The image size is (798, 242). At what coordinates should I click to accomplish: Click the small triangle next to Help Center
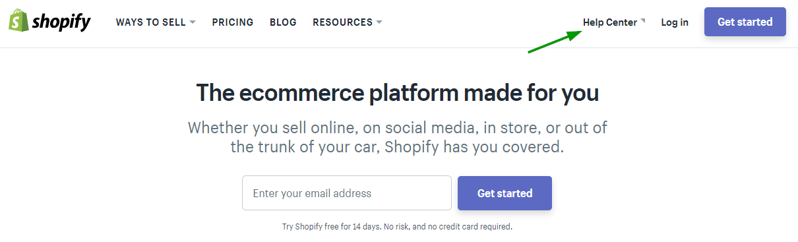click(x=642, y=20)
